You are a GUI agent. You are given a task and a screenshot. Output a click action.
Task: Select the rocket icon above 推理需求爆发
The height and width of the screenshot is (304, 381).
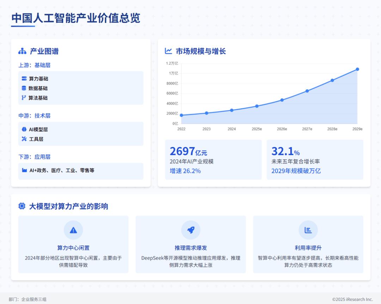tap(190, 230)
